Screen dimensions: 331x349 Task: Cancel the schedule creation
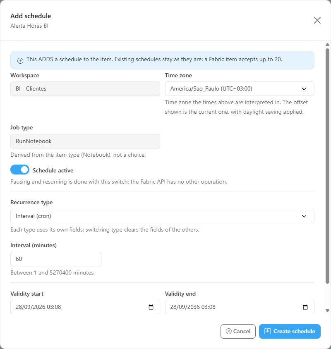238,331
